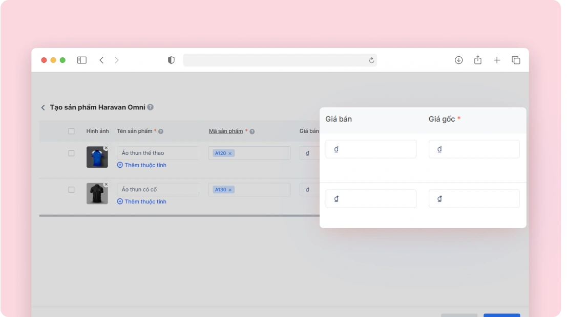Click the Share icon in browser toolbar
Screen dimensions: 567x317
(x=477, y=60)
